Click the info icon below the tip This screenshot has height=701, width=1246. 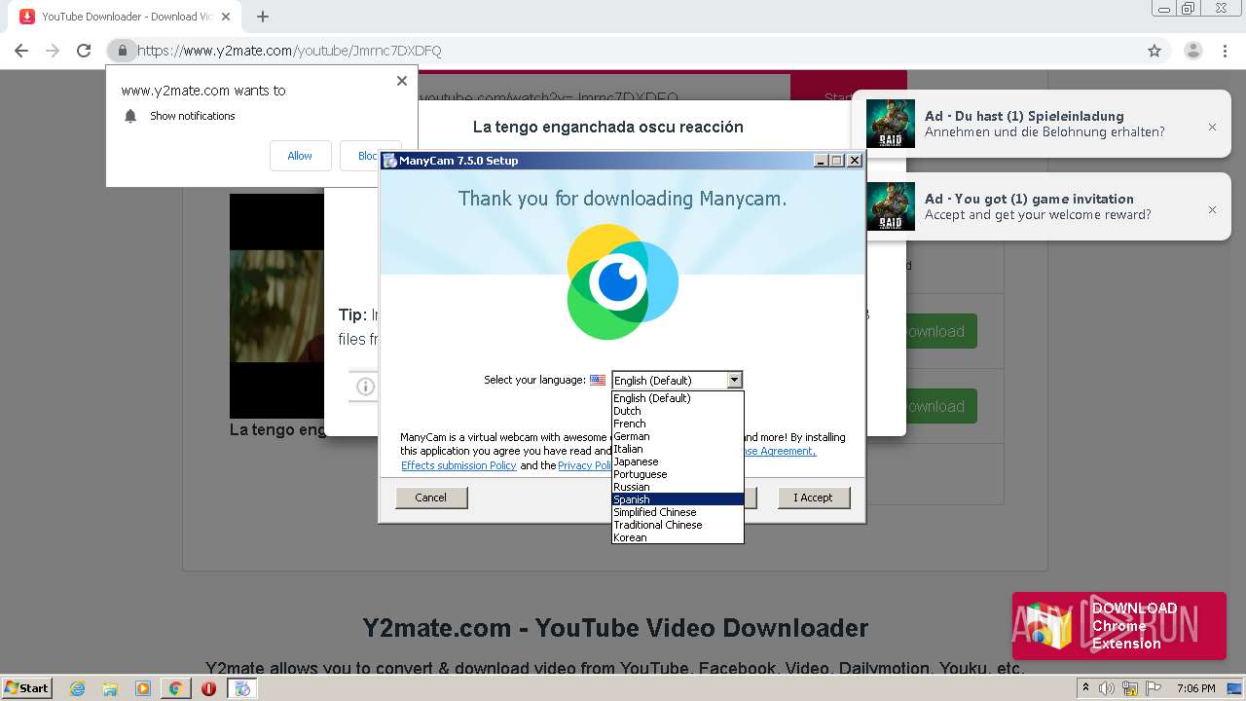click(x=365, y=387)
